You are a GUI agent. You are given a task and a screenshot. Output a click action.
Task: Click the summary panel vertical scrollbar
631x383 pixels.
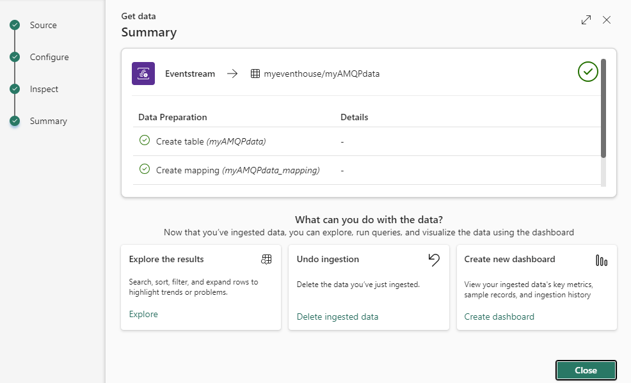tap(603, 107)
